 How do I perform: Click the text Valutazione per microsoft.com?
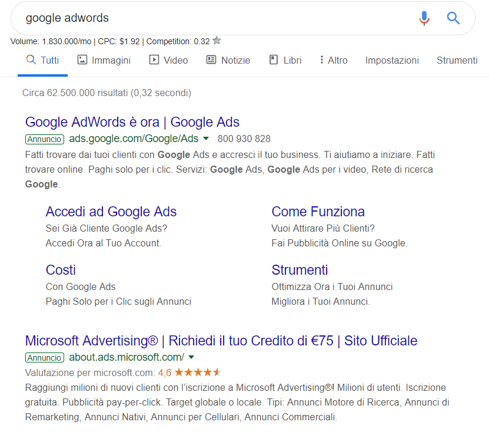[90, 373]
